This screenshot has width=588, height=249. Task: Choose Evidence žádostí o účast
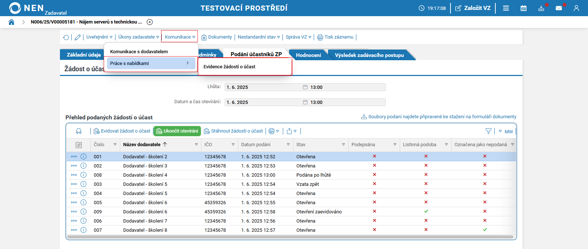(229, 67)
